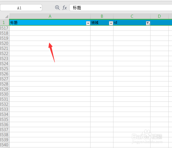Image resolution: width=172 pixels, height=148 pixels.
Task: Select row header 3538
Action: click(x=5, y=135)
